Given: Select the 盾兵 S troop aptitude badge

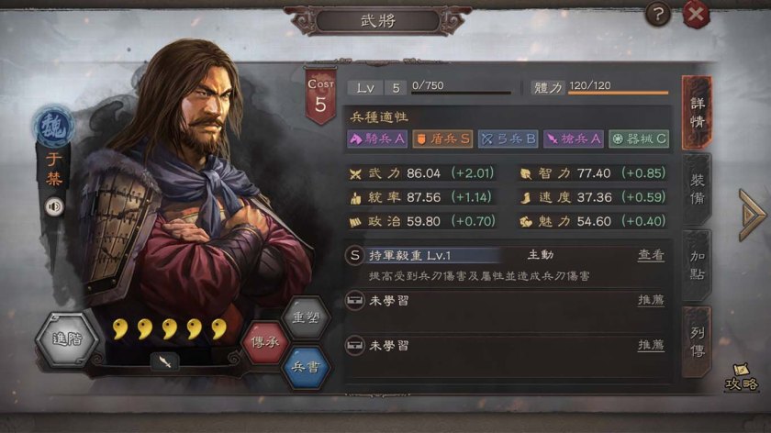Looking at the screenshot, I should [442, 139].
